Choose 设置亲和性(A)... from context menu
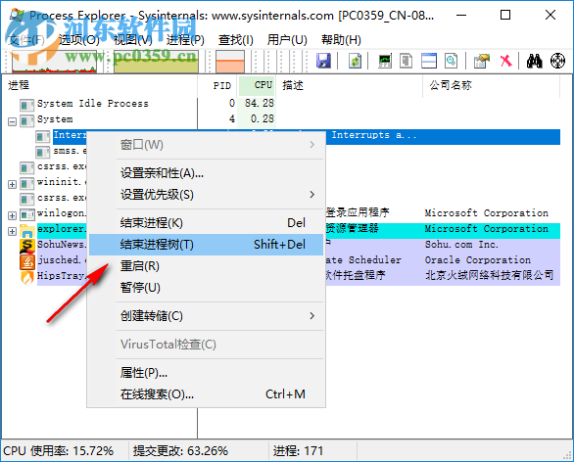The height and width of the screenshot is (462, 574). (x=206, y=172)
